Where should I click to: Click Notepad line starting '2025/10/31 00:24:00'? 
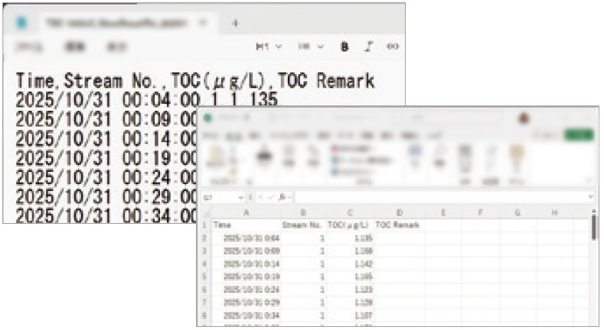click(107, 177)
